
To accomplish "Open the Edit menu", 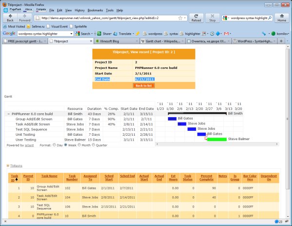I will 59,10.
